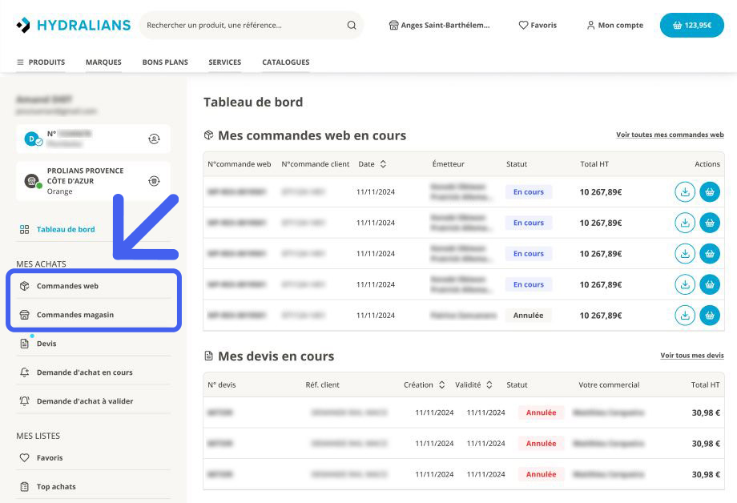Download the Annulée web order
This screenshot has height=503, width=737.
pos(685,316)
